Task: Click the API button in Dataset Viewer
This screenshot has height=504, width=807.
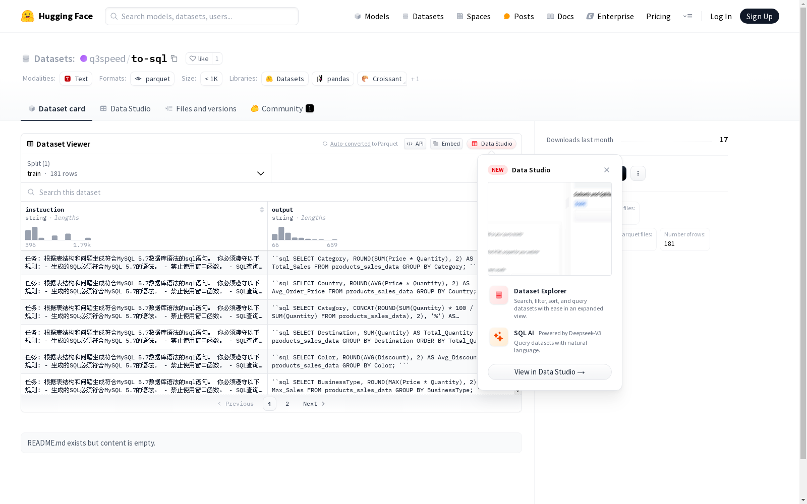Action: tap(415, 144)
